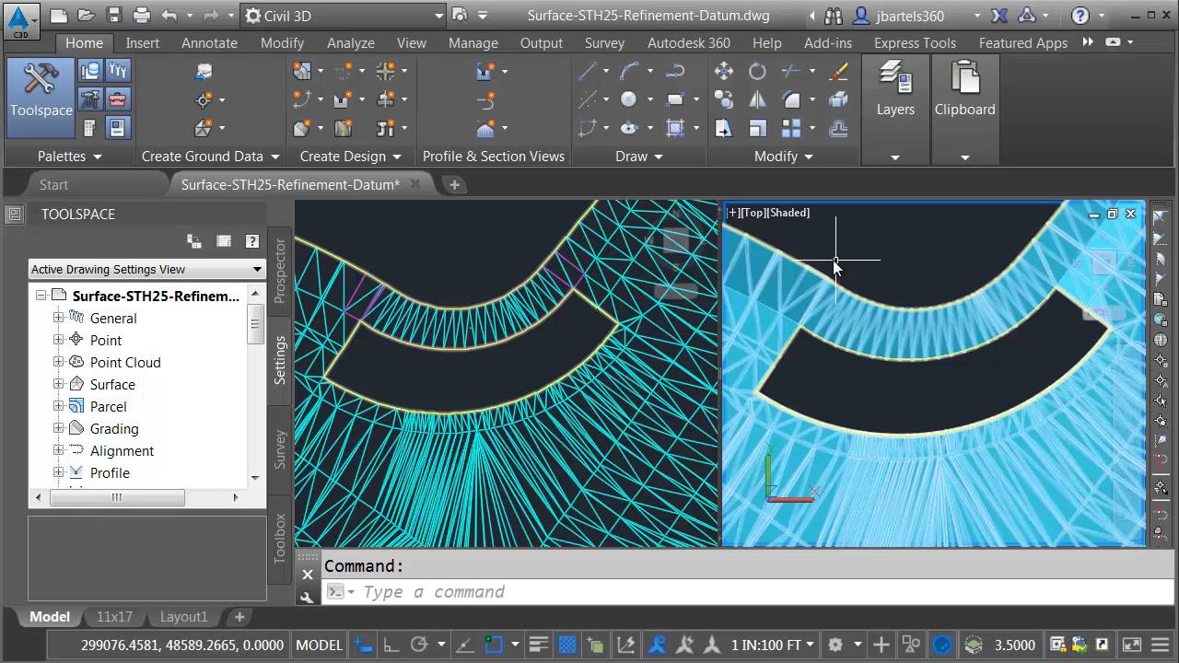Switch to the Layout1 tab
The image size is (1179, 663).
pyautogui.click(x=184, y=617)
